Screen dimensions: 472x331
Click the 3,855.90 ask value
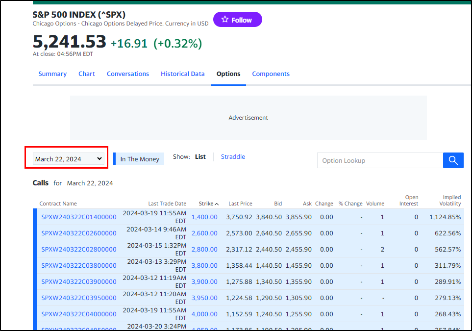[298, 217]
